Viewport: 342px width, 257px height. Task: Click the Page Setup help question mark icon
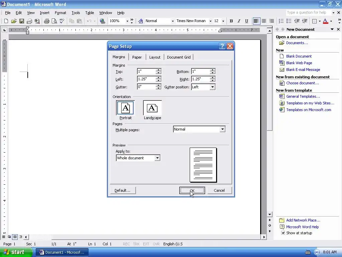point(222,46)
